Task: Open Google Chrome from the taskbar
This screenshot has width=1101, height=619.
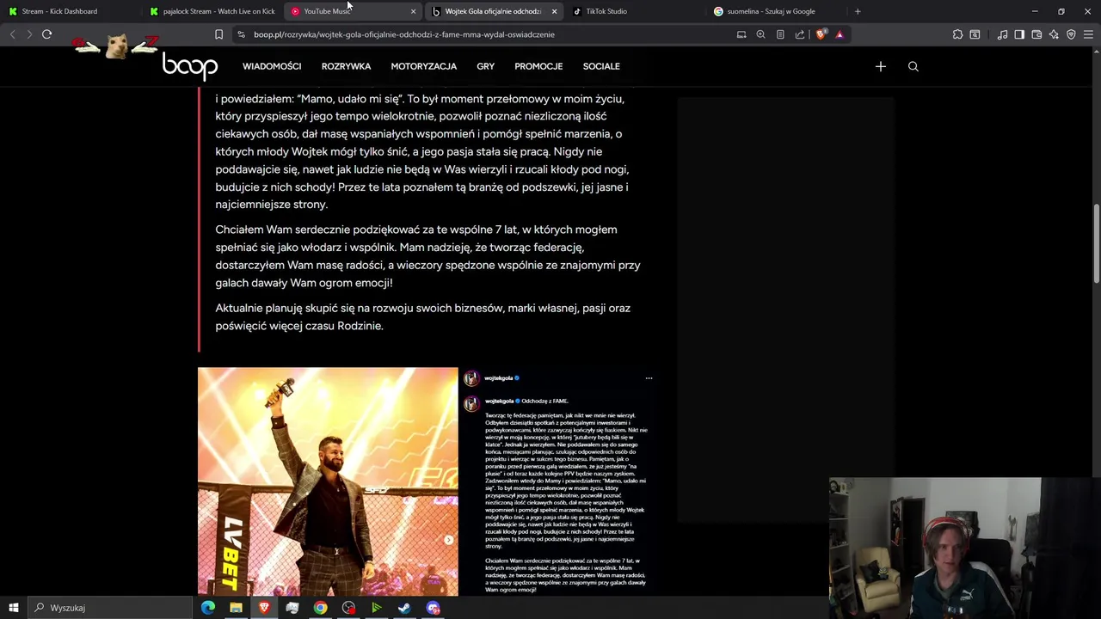Action: [320, 608]
